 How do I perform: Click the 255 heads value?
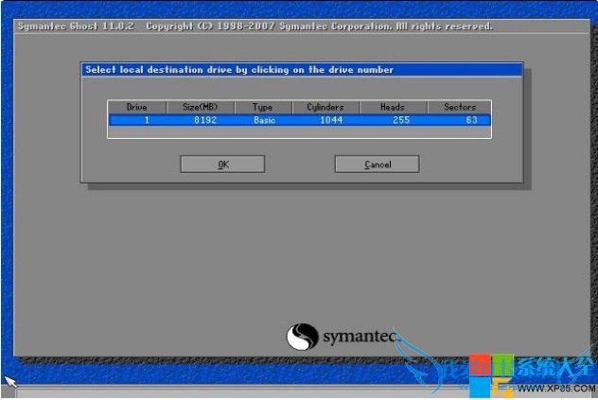[401, 120]
